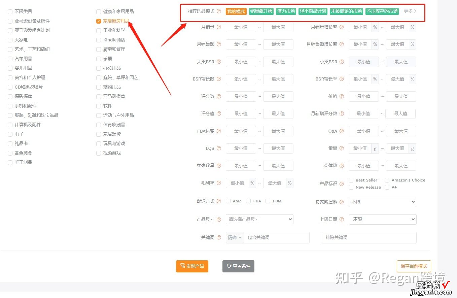Check the 玩具与游戏 category

coord(99,143)
